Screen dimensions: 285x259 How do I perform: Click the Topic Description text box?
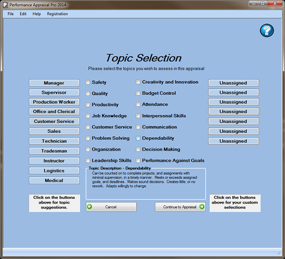(x=146, y=184)
